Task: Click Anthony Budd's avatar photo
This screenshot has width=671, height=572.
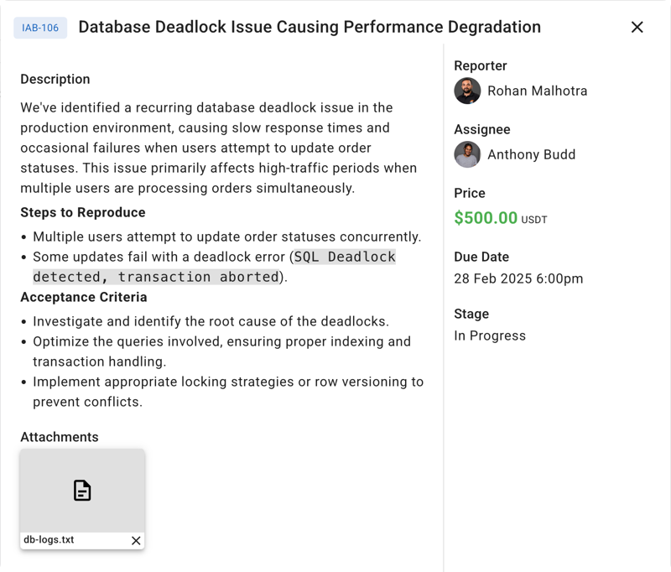Action: (467, 154)
